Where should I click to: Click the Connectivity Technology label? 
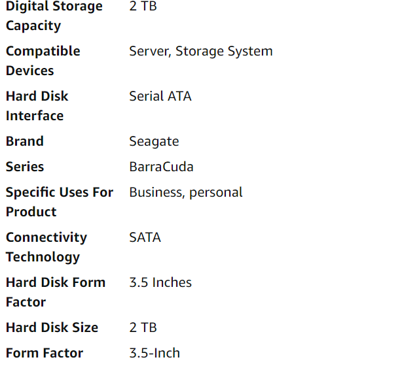46,247
